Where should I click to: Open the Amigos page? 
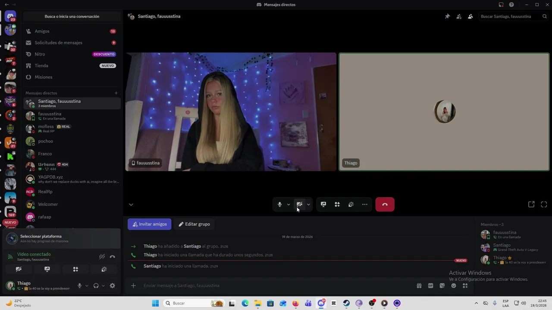(72, 31)
